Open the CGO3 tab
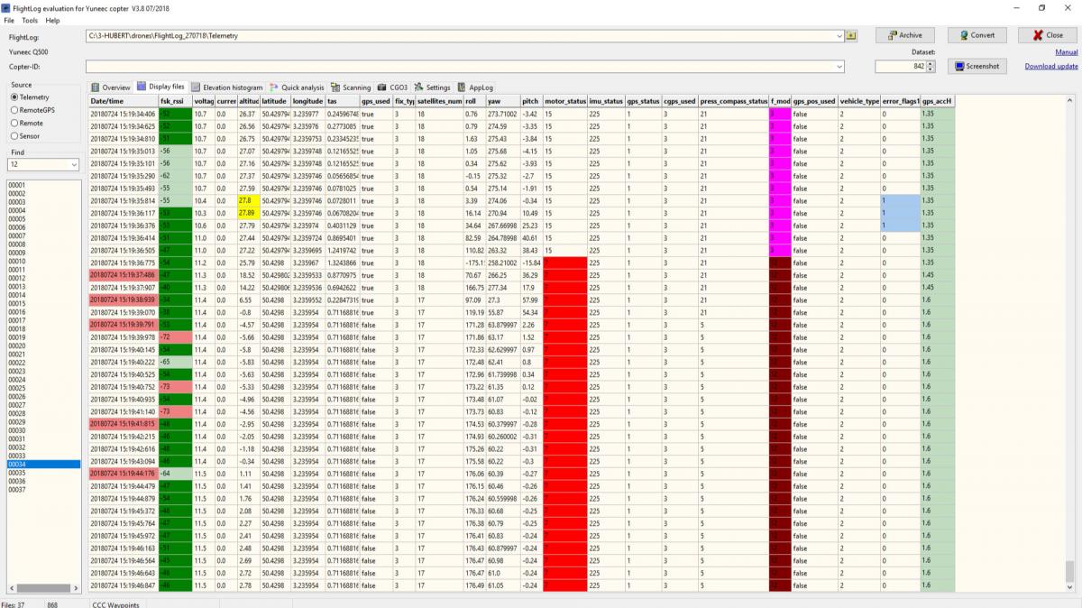The height and width of the screenshot is (608, 1082). click(393, 88)
